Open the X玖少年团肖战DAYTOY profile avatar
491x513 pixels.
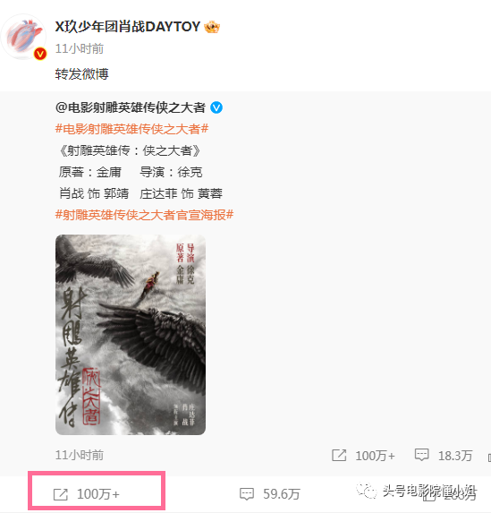(x=23, y=37)
